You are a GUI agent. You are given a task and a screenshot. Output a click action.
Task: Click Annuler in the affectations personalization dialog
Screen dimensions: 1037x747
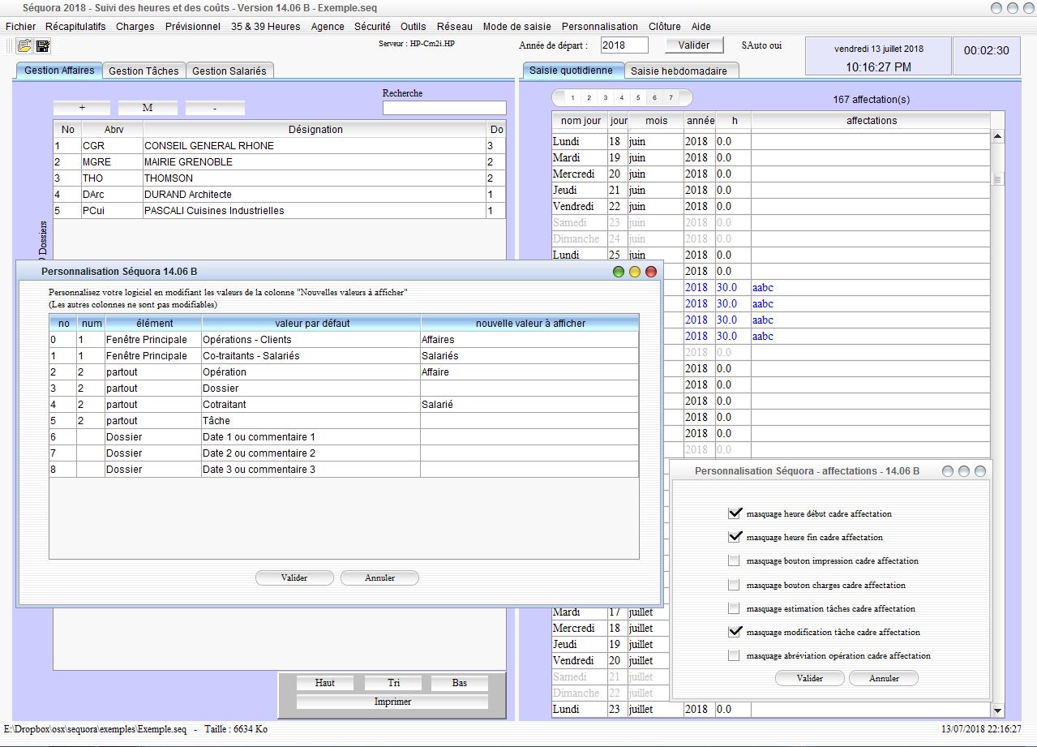tap(883, 678)
